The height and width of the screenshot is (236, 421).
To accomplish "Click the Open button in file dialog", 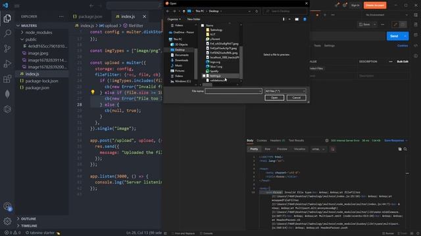I will click(x=274, y=98).
